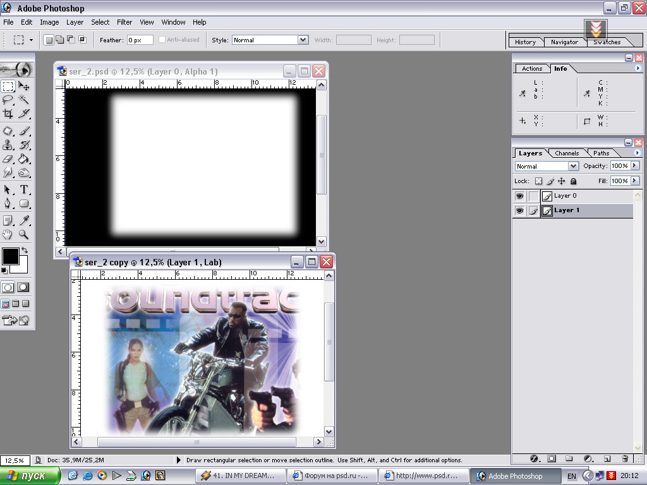Open the Opacity slider arrow
Screen dimensions: 647x485
[634, 166]
